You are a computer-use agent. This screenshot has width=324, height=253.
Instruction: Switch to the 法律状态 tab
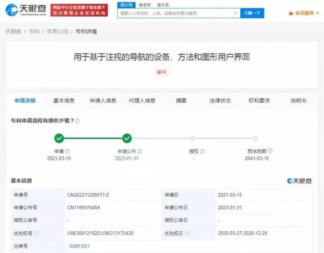click(x=220, y=101)
